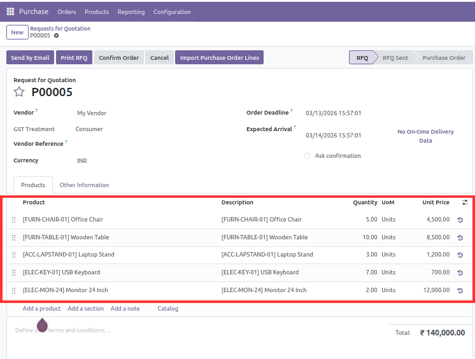
Task: Click the Purchase app title
Action: (34, 11)
